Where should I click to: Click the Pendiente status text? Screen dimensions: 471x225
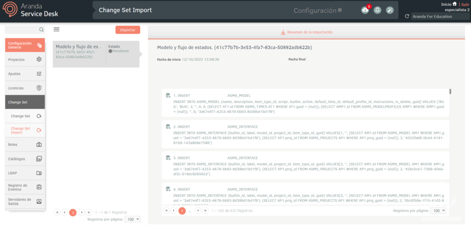click(x=121, y=51)
